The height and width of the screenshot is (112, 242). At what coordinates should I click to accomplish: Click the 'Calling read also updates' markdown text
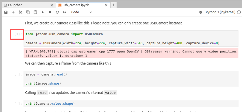coord(71,93)
